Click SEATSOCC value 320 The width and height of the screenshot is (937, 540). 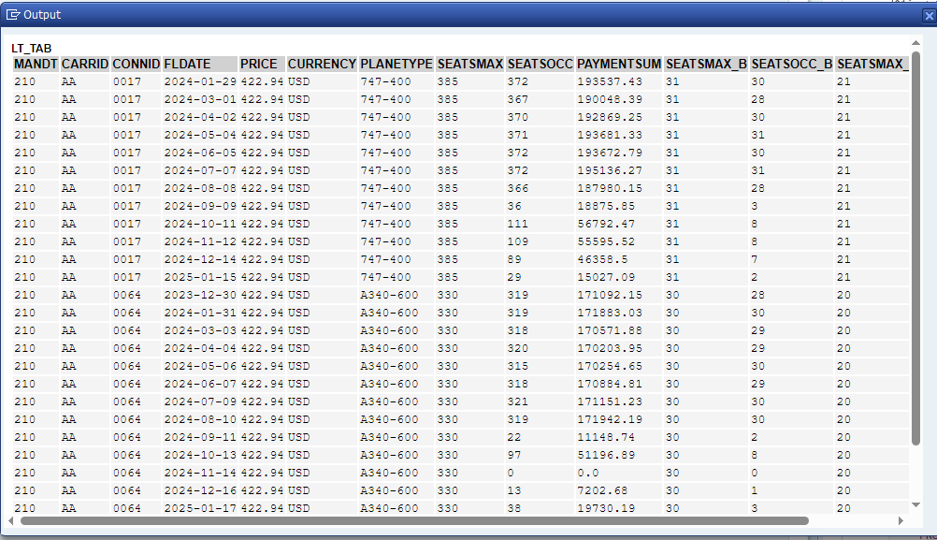(x=517, y=349)
